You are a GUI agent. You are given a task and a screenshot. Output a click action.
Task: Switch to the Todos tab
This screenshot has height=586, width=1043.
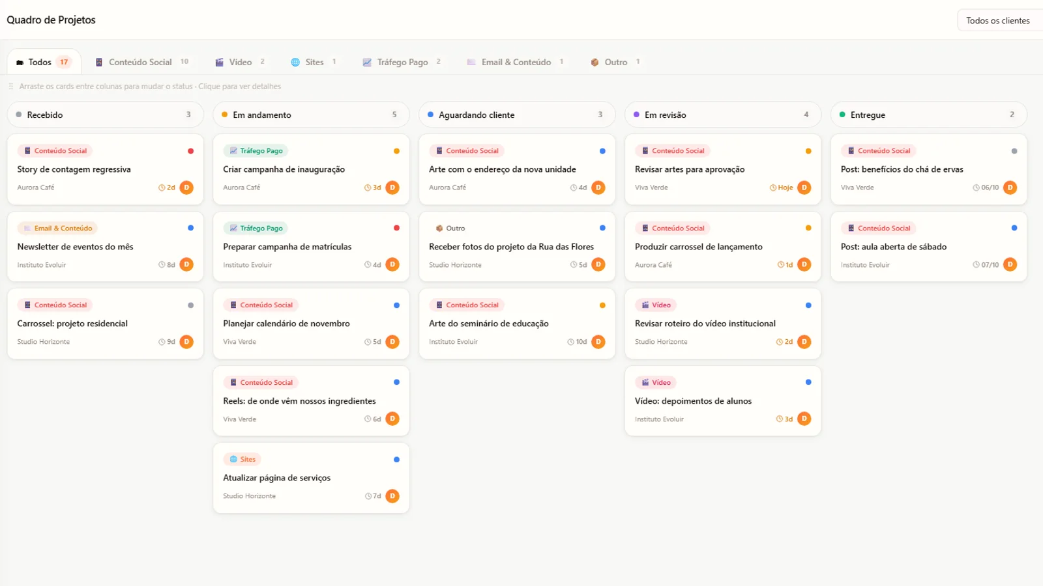tap(44, 62)
